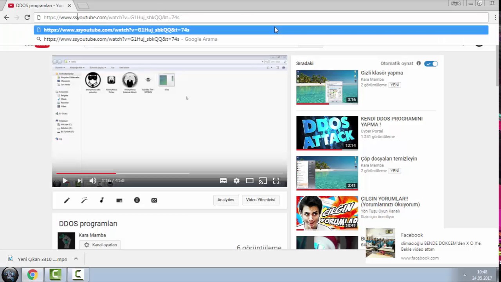Click second Camtasia taskbar icon
Screen dimensions: 501x282
[78, 275]
